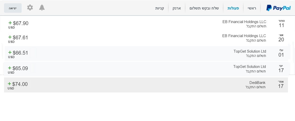Click the August 20 date
Viewport: 295px width, 121px height.
point(281,38)
